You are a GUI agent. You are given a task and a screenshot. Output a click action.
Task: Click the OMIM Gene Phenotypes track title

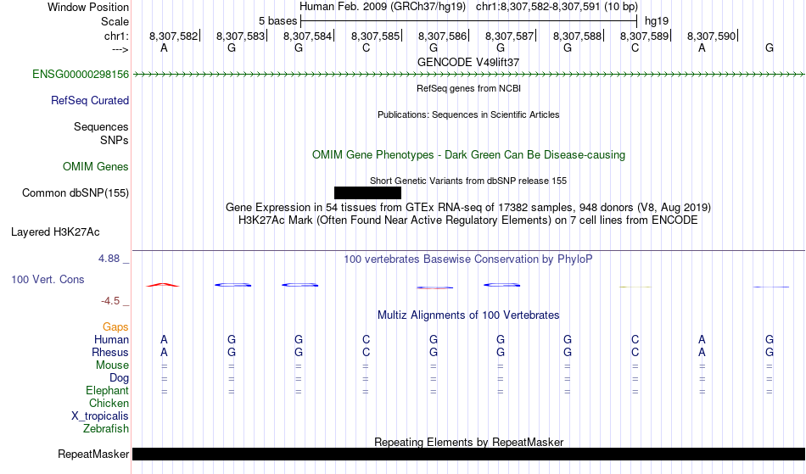pos(469,155)
